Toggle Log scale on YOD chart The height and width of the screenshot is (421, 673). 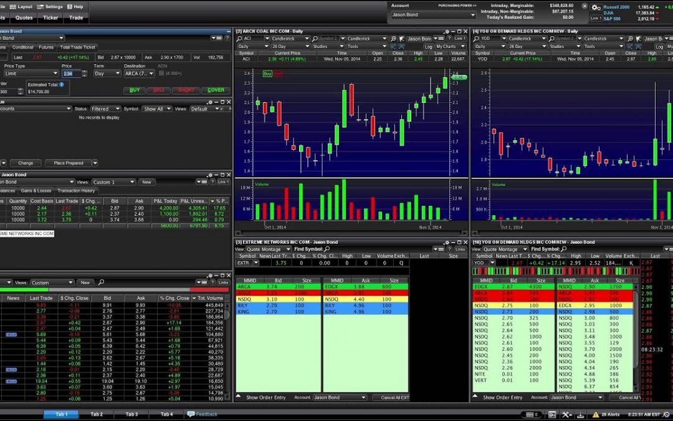click(659, 46)
